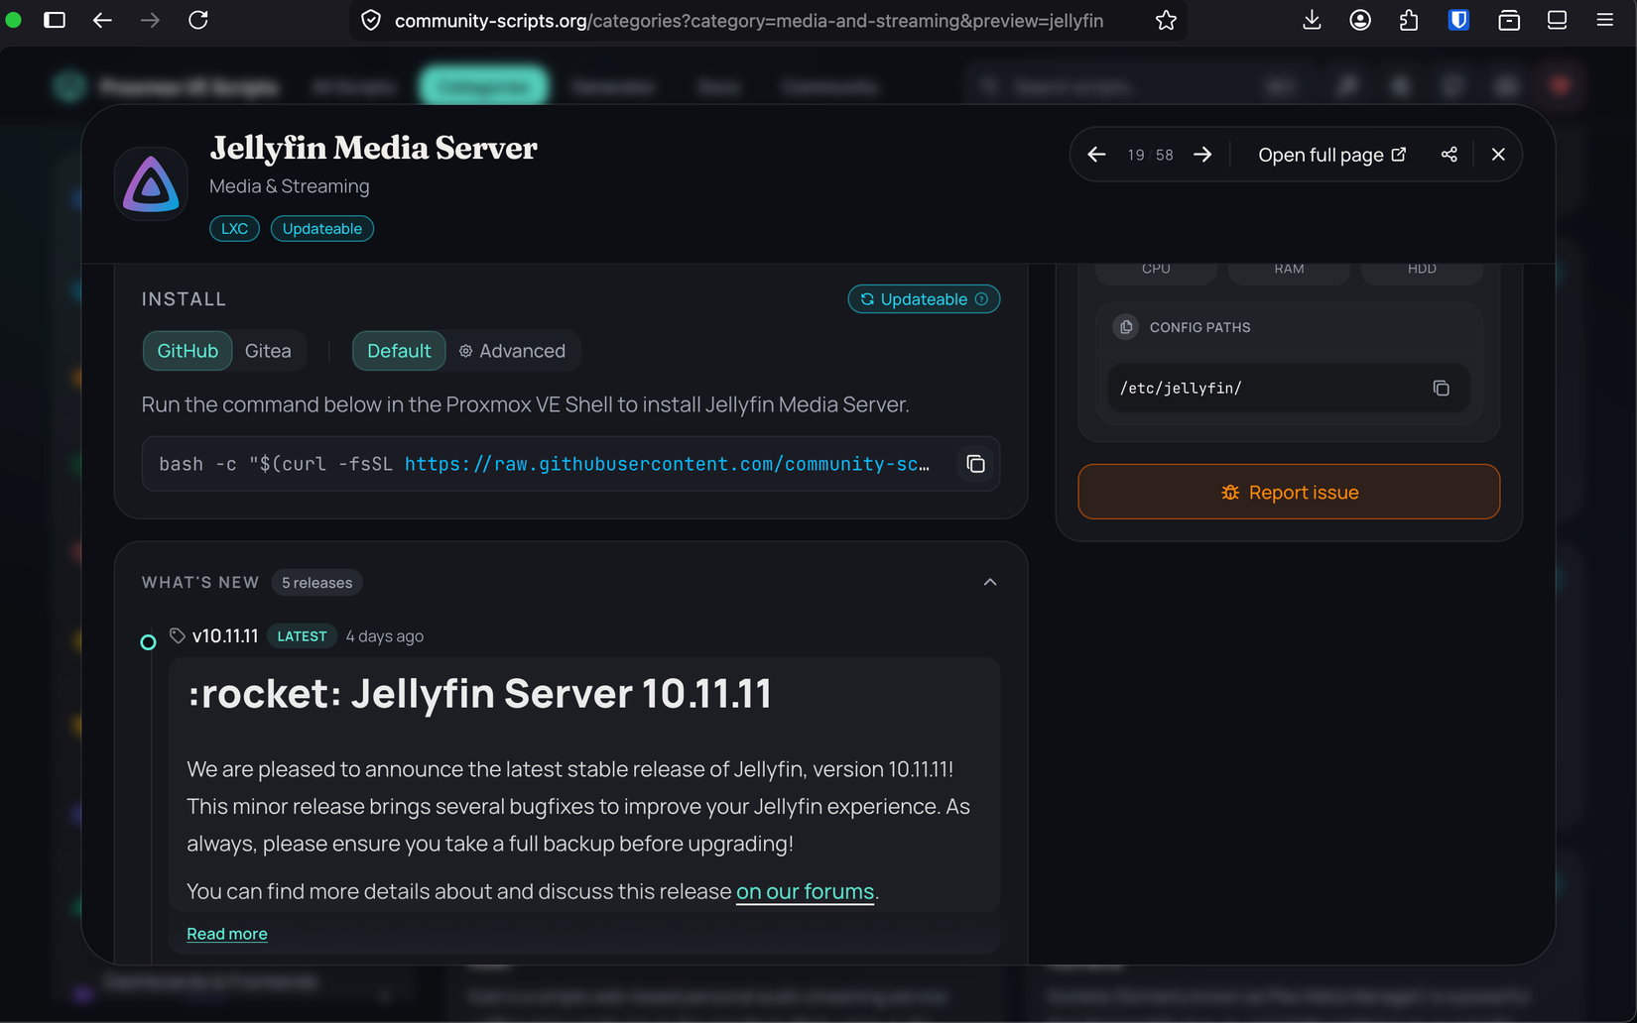Reload the page with the refresh icon

[198, 20]
